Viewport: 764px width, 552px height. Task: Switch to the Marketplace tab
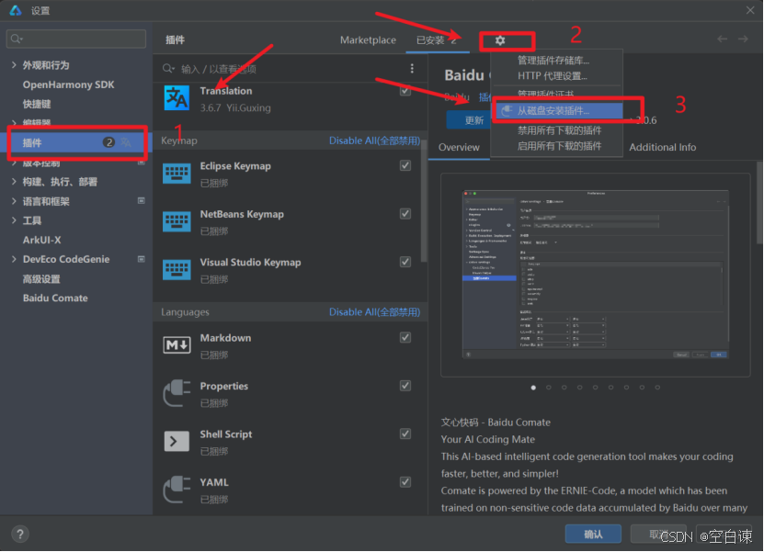coord(368,39)
